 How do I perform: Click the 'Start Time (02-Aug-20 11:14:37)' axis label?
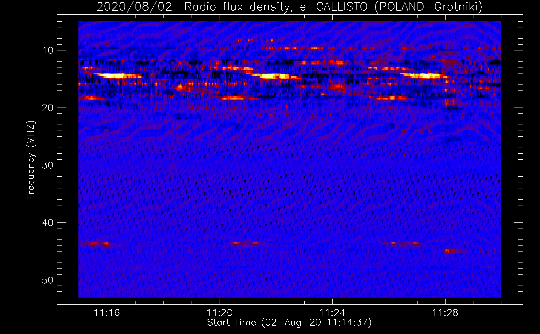pyautogui.click(x=289, y=323)
